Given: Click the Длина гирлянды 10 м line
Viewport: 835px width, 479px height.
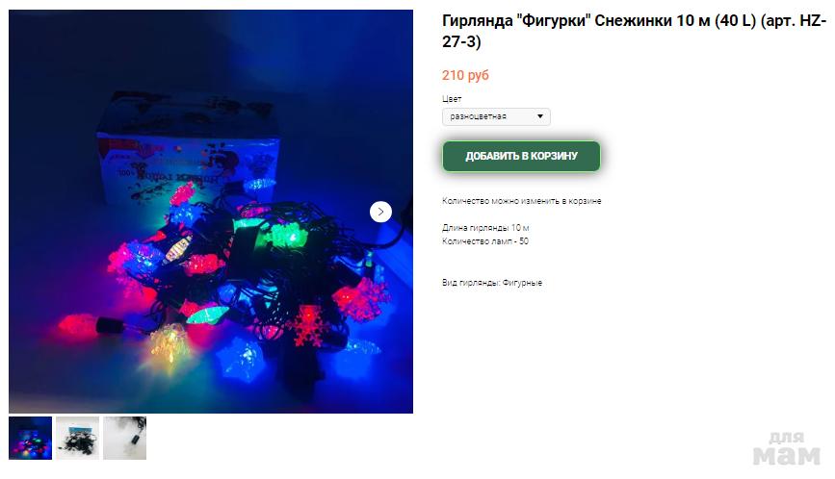Looking at the screenshot, I should coord(485,228).
